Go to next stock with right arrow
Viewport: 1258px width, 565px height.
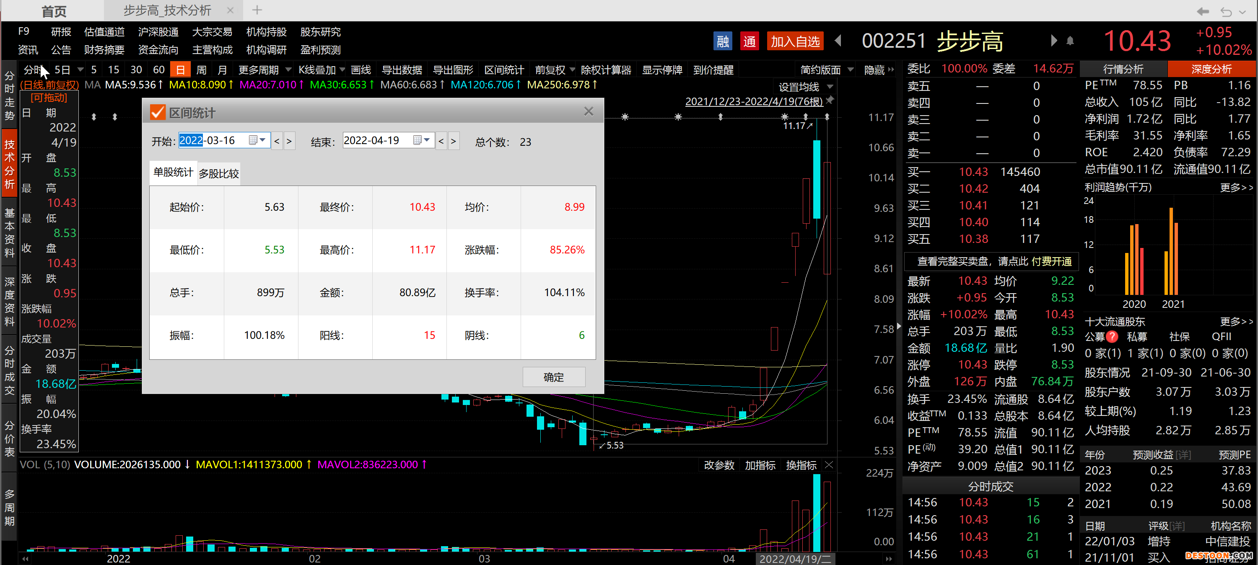(1053, 41)
